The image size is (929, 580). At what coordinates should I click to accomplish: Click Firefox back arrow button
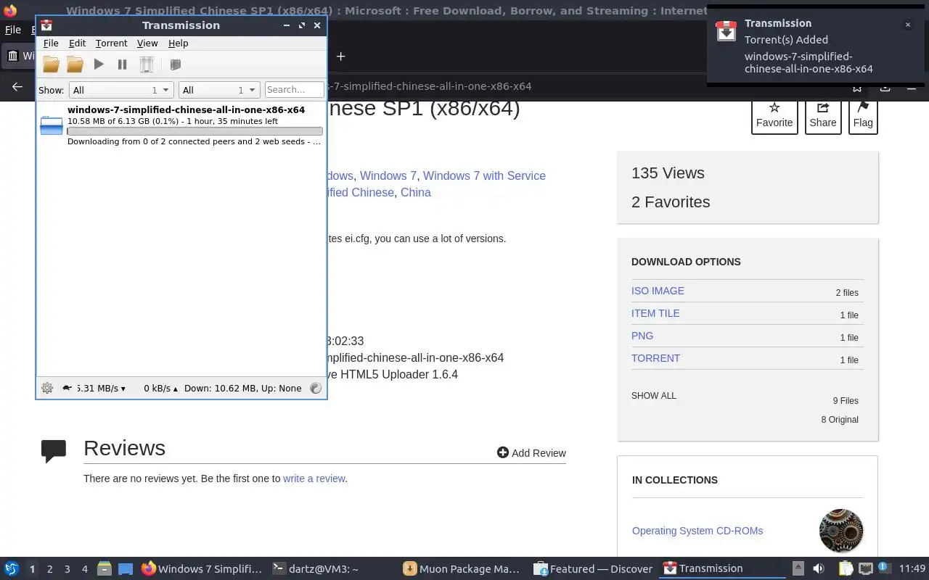[x=17, y=87]
